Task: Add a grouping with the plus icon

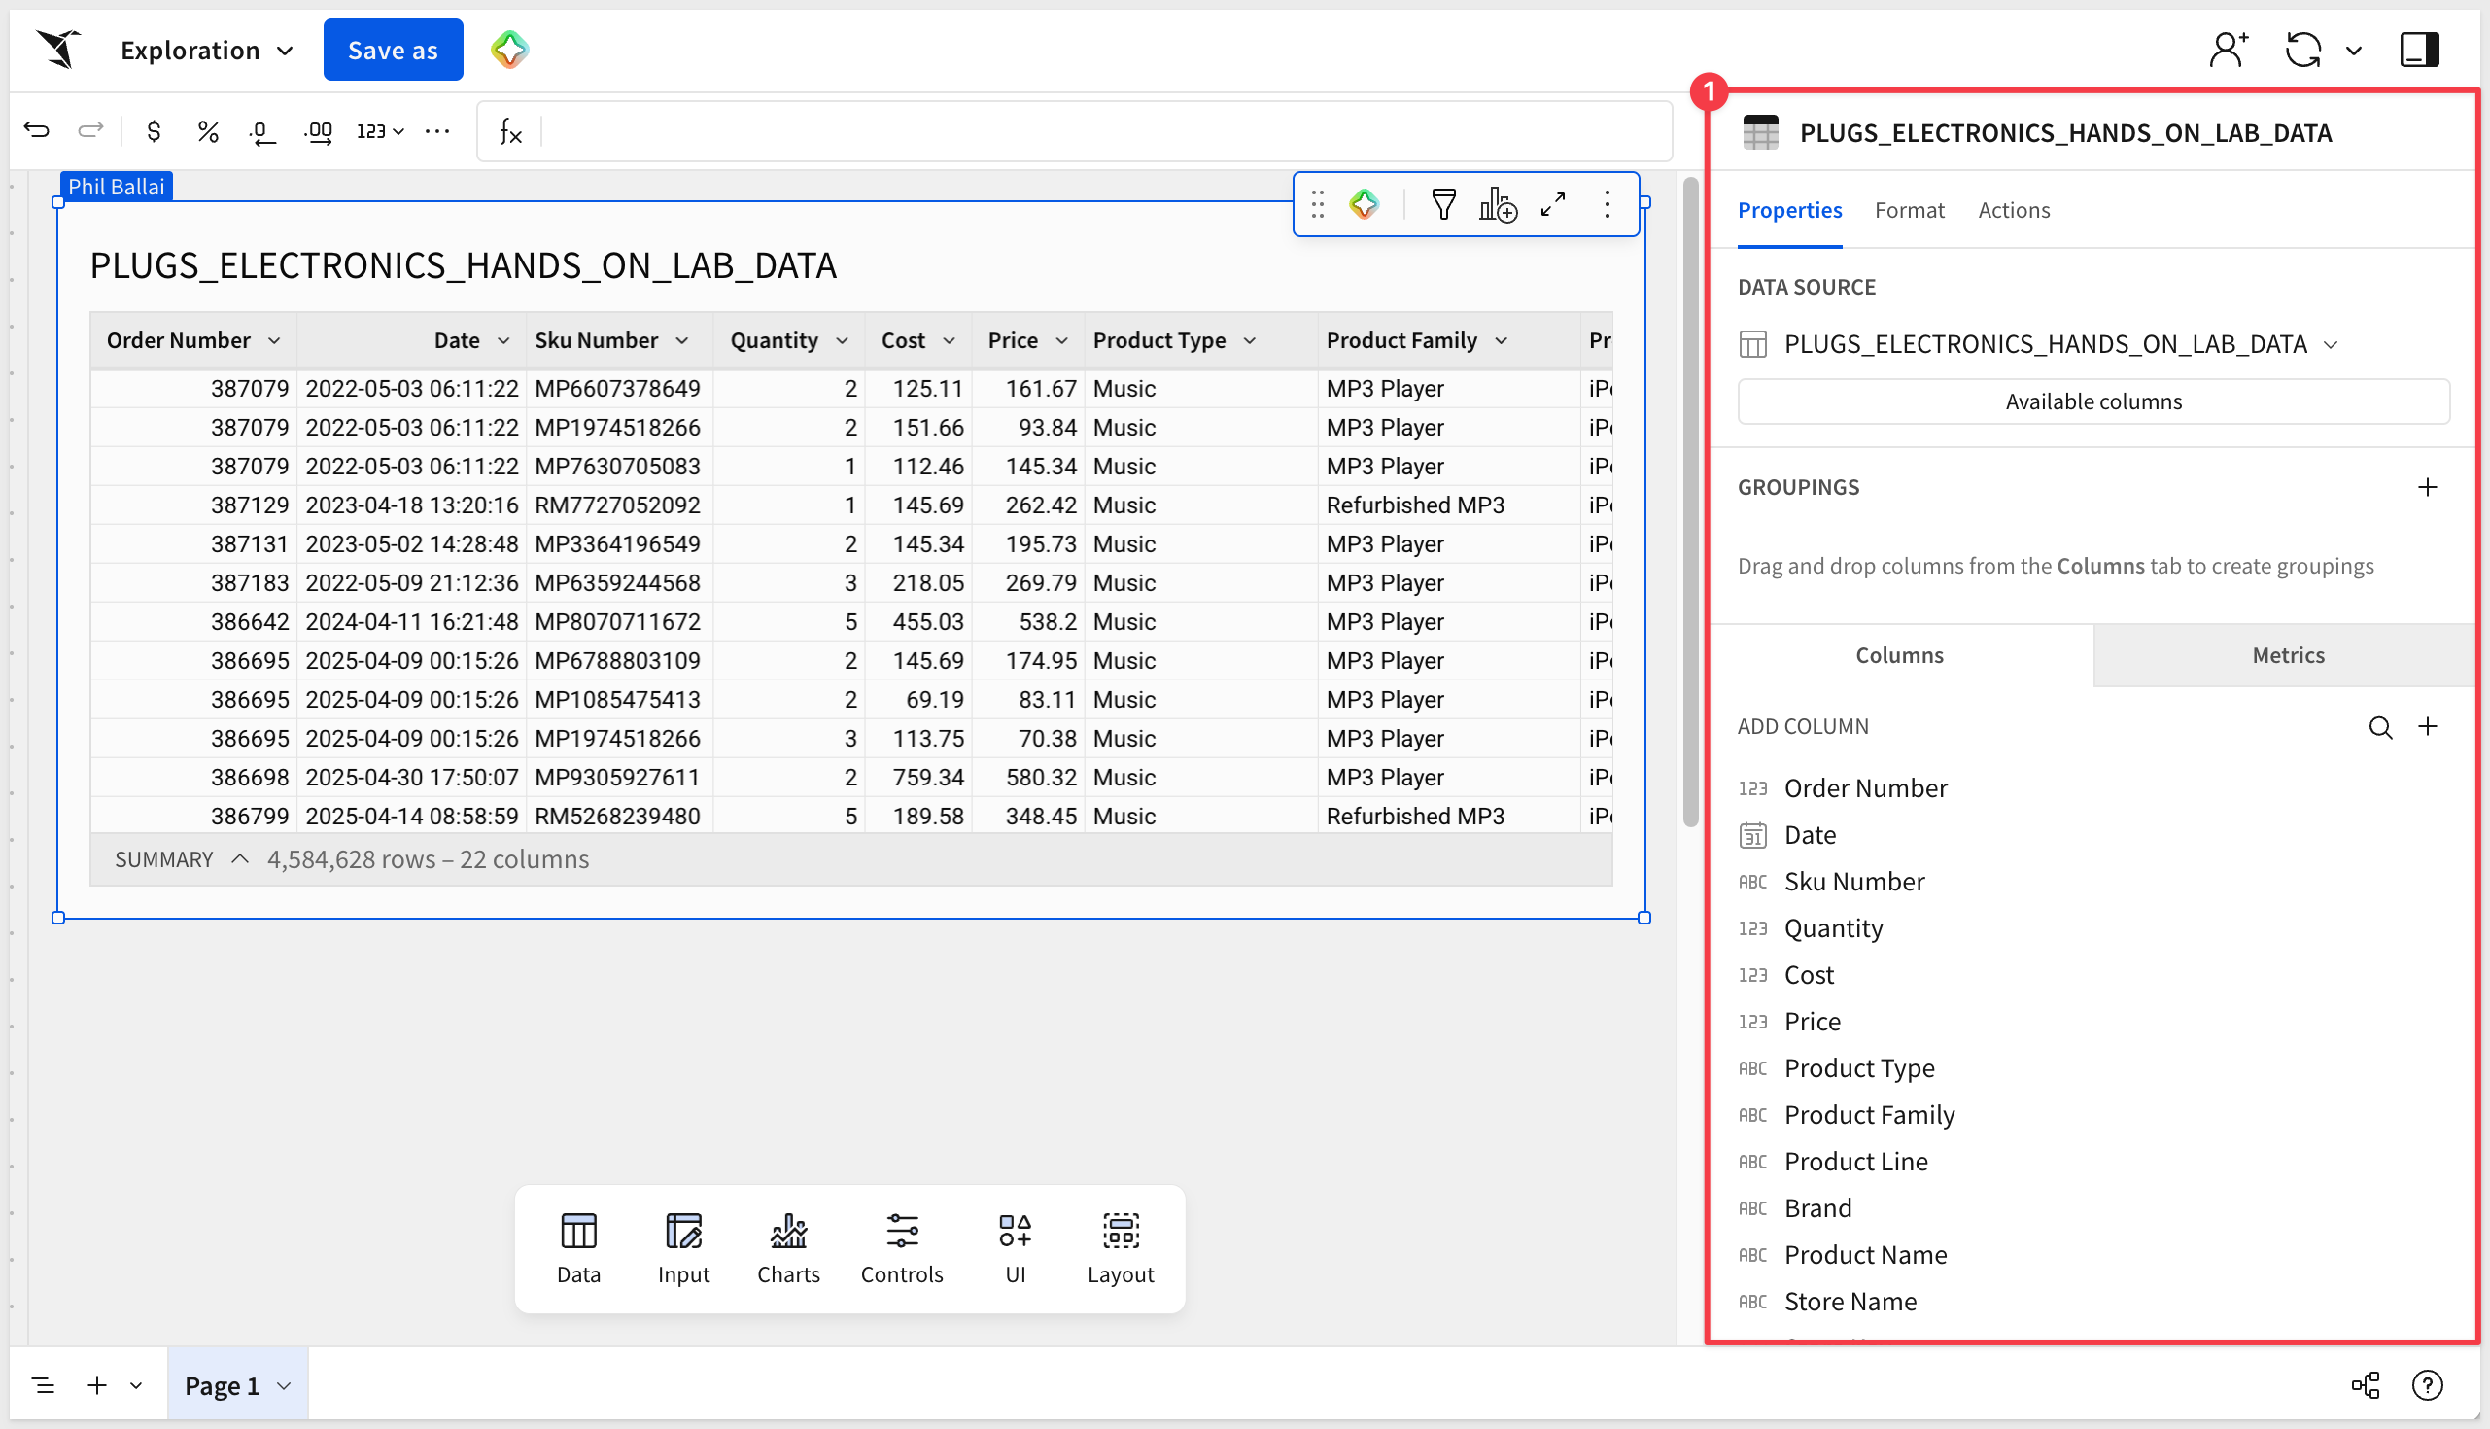Action: pyautogui.click(x=2426, y=487)
